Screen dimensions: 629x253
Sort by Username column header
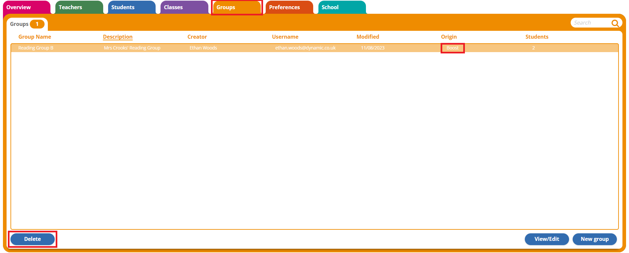[285, 37]
